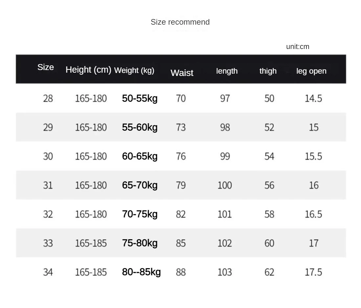Click length value 100 in size 31 row
This screenshot has width=361, height=308.
[225, 185]
